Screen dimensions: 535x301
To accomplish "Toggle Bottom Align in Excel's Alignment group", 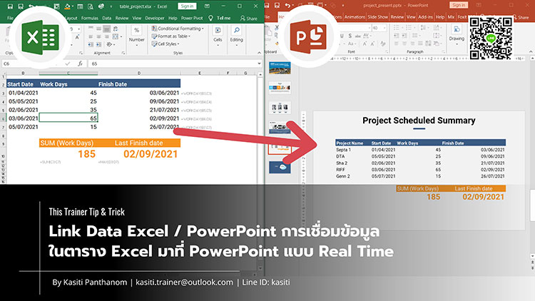I will [x=107, y=29].
